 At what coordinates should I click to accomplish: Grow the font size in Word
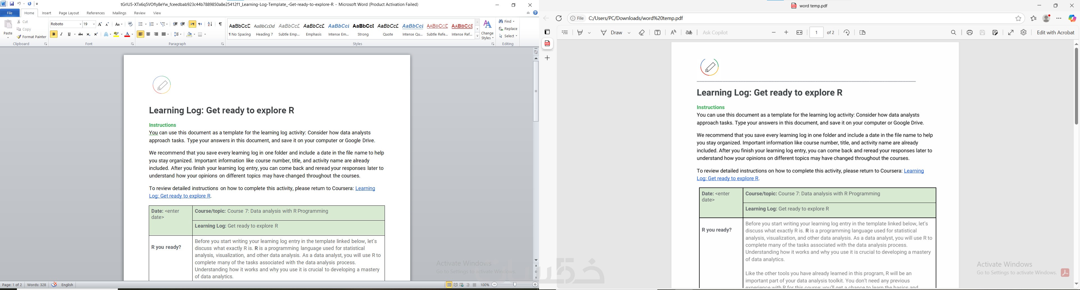click(100, 24)
